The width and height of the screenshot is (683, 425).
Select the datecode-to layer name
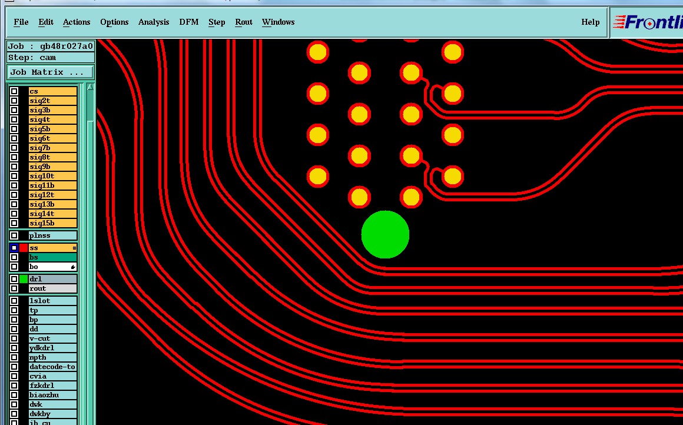pos(53,367)
